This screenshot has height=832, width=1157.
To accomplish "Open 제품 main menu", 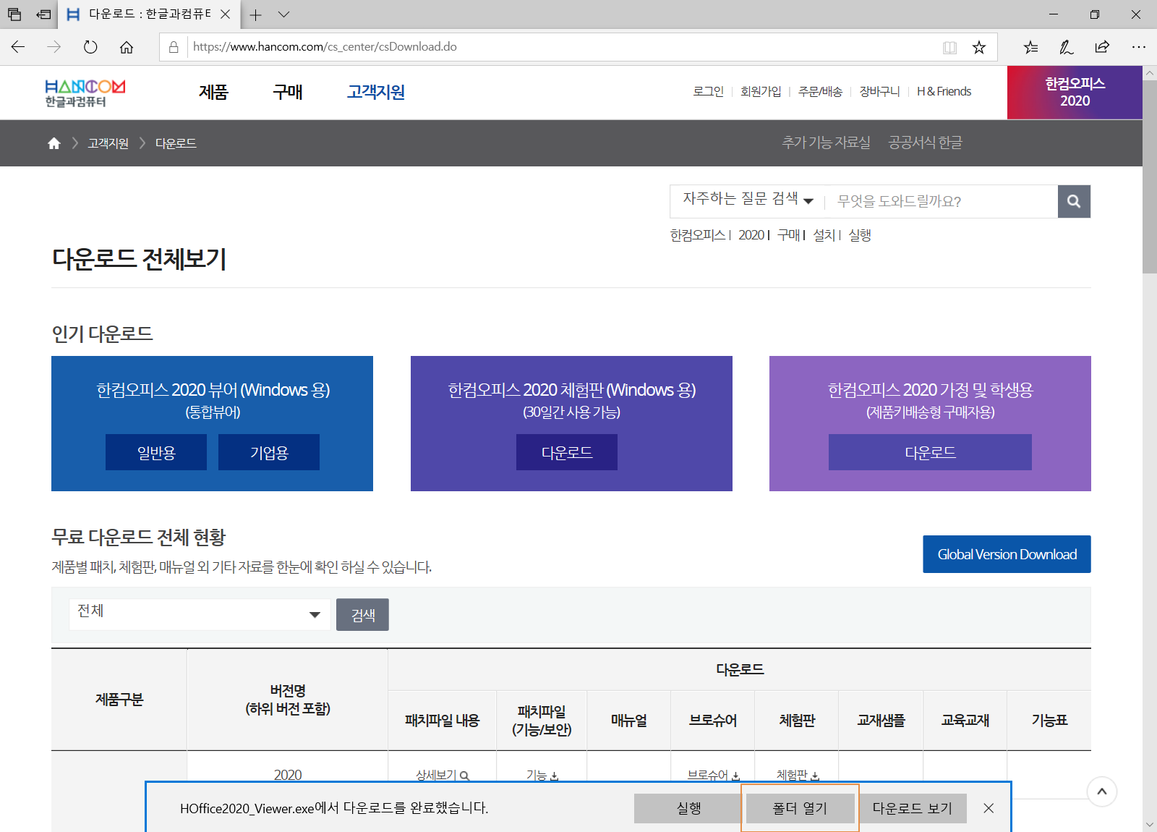I will pos(213,92).
